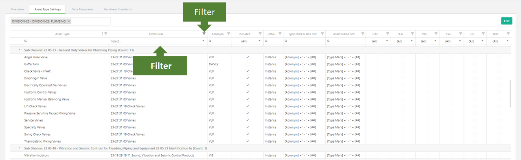Toggle Included checkbox for Service Valves
Viewport: 521px width, 160px height.
[247, 120]
